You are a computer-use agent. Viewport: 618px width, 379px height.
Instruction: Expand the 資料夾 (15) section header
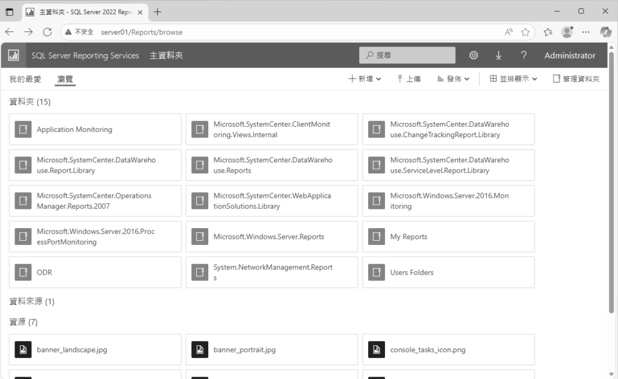click(30, 101)
